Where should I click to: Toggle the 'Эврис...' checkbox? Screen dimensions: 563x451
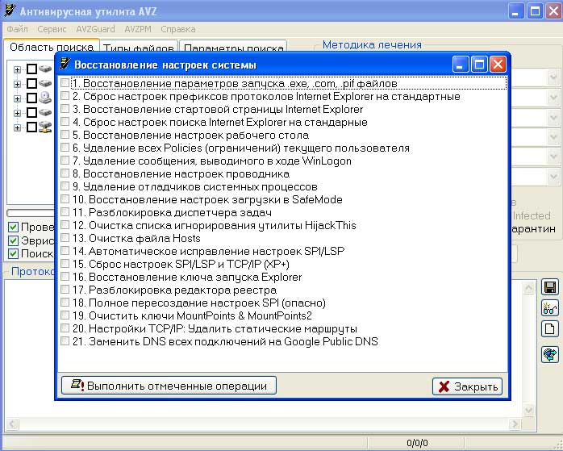(13, 240)
